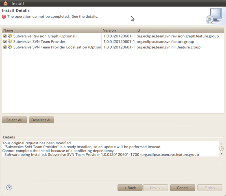Cancel the installation
226x196 pixels.
point(182,188)
